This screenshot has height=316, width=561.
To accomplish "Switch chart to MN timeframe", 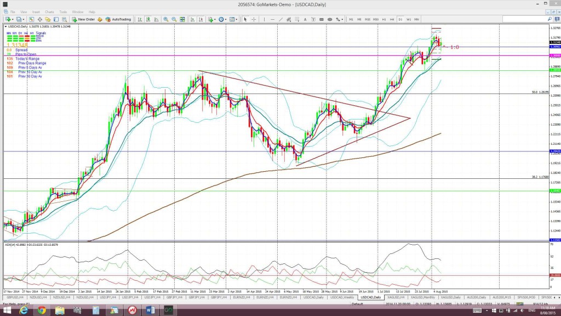I will [417, 19].
